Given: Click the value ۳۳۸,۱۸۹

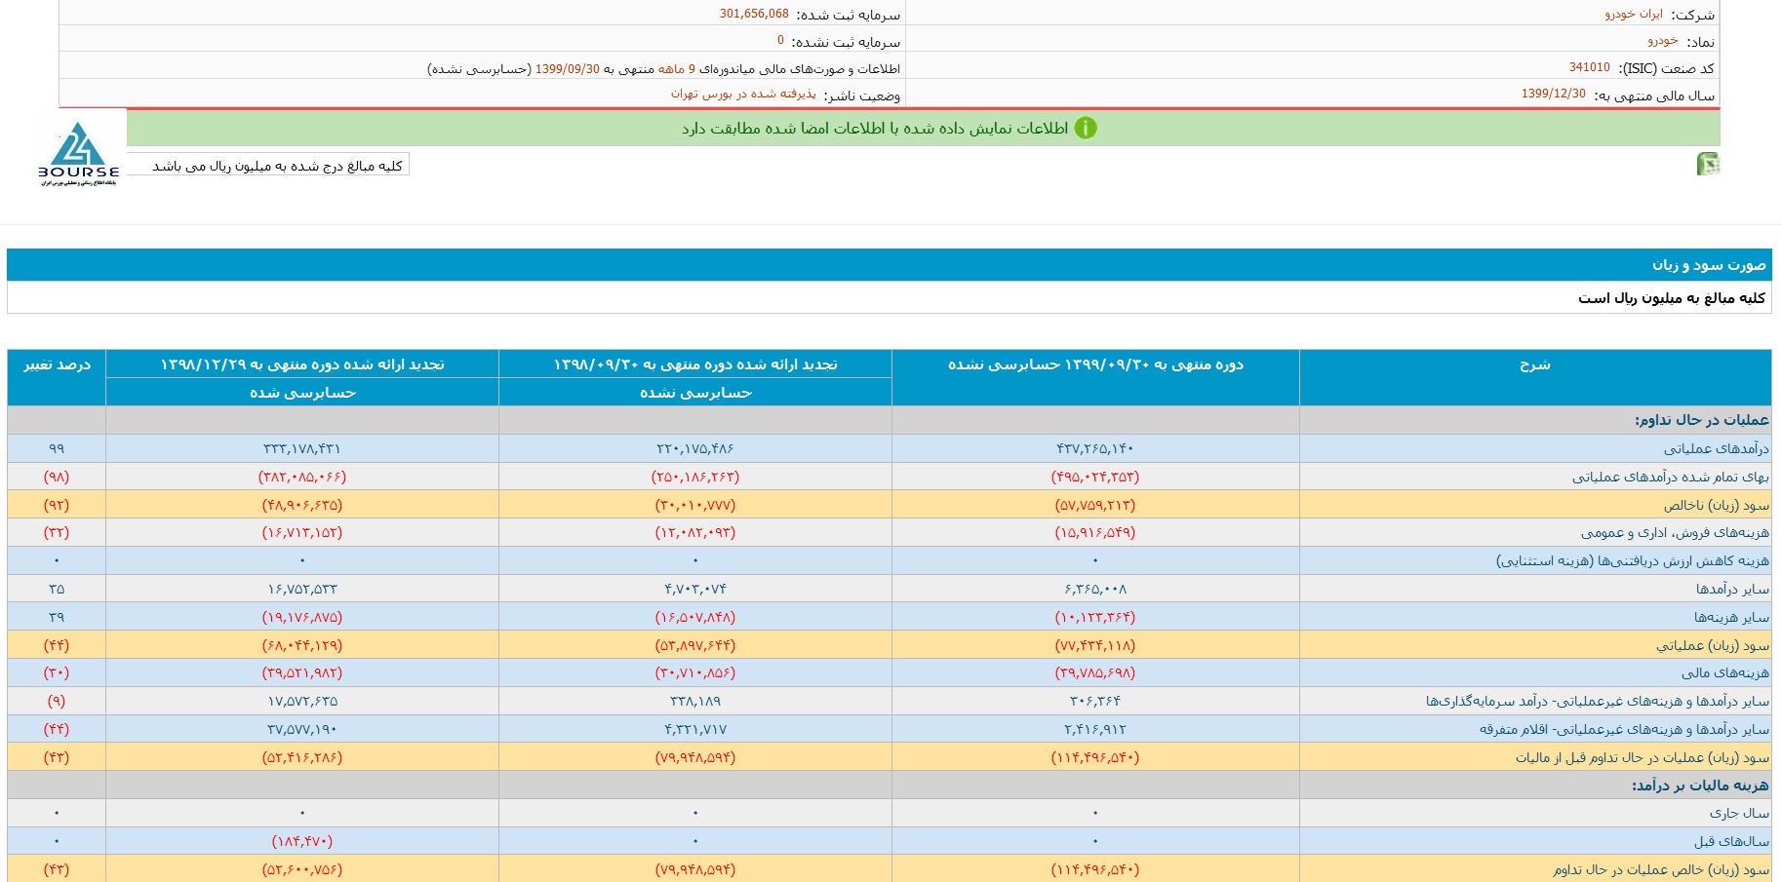Looking at the screenshot, I should pyautogui.click(x=695, y=701).
